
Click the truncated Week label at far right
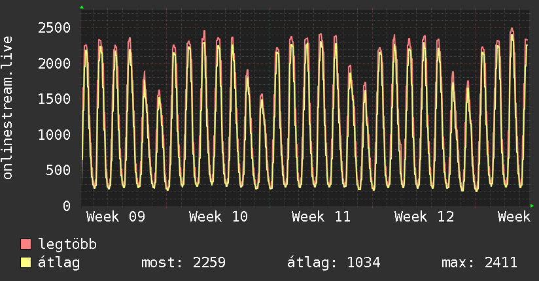513,217
